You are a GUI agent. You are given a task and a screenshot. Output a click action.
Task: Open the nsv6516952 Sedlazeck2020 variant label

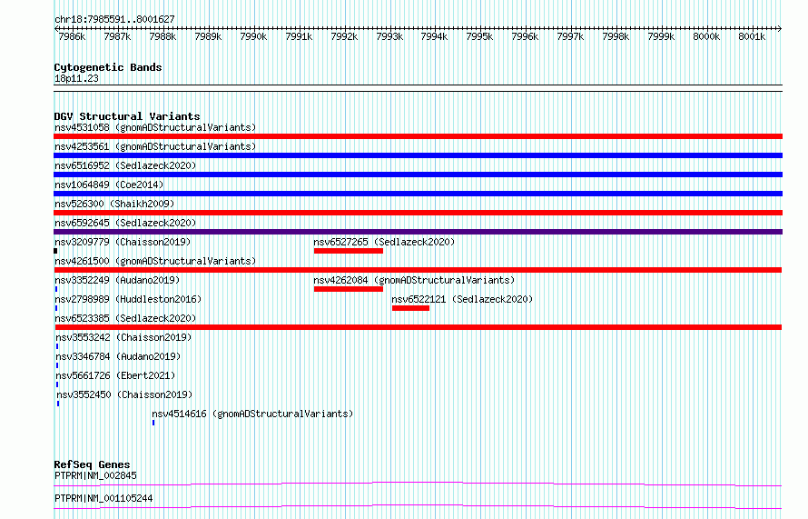point(125,165)
